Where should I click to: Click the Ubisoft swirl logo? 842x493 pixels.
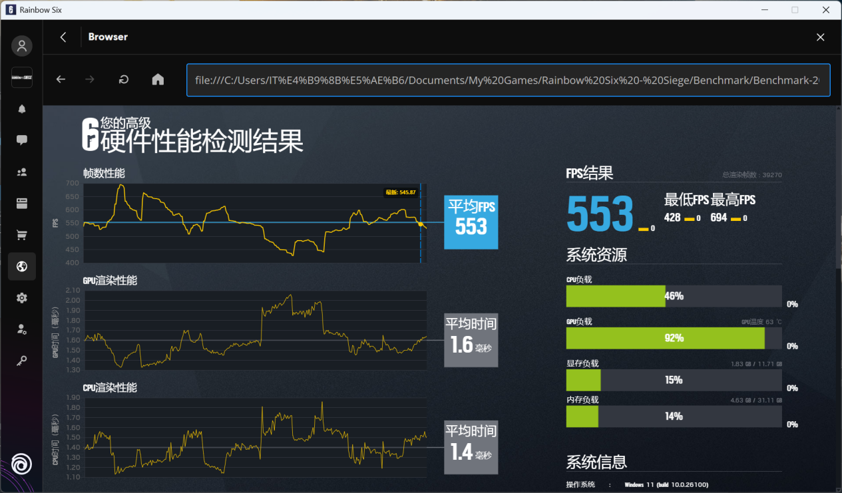point(21,463)
